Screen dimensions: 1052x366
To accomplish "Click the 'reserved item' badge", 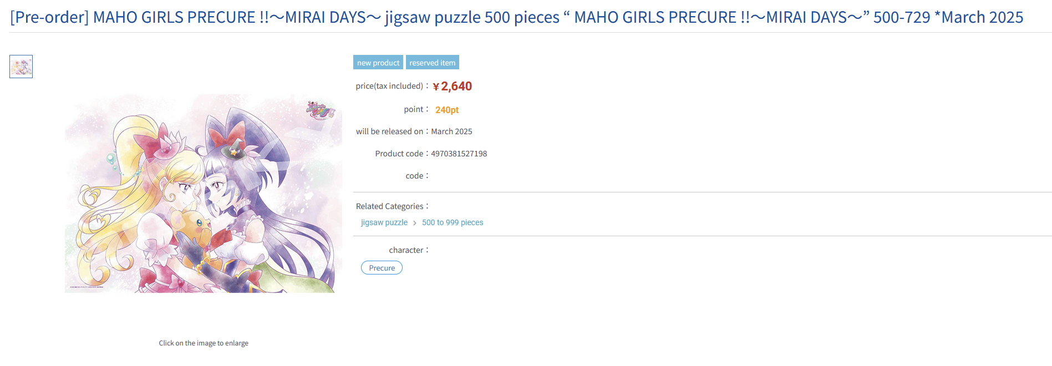I will [x=433, y=63].
